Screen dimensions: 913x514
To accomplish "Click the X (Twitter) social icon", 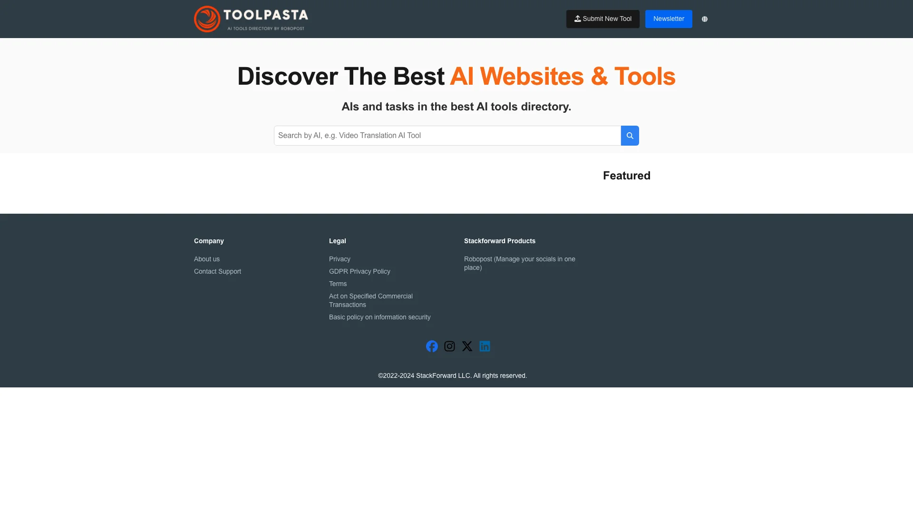I will pyautogui.click(x=467, y=346).
